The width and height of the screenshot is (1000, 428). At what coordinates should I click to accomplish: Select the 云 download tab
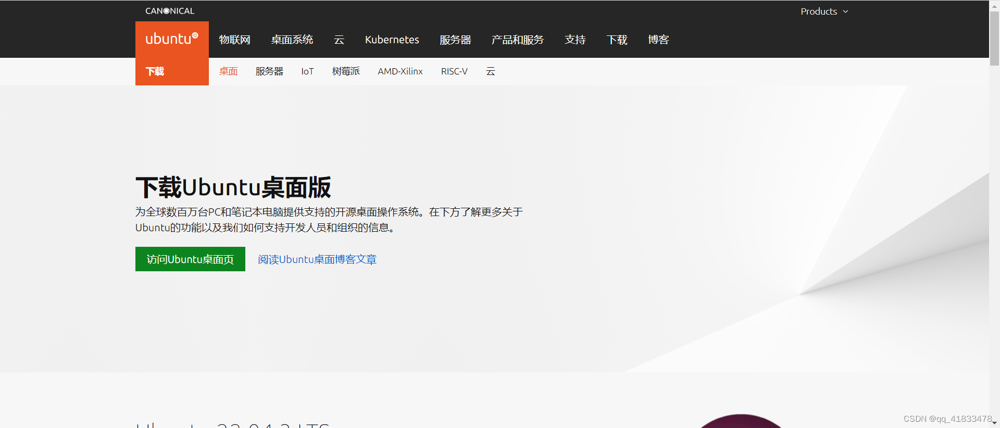pyautogui.click(x=491, y=71)
